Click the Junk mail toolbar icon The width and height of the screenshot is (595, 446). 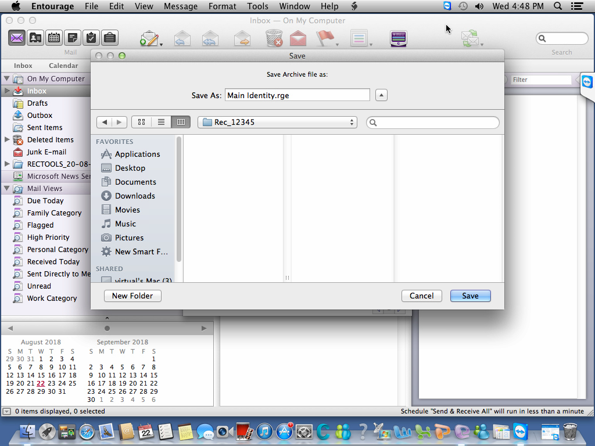coord(298,38)
